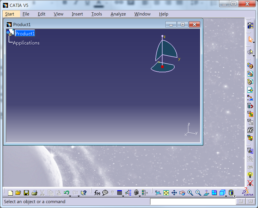Screen dimensions: 258x208
Task: Click the Product Structure workbench icon
Action: pos(250,25)
